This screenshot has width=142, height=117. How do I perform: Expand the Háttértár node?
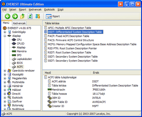point(5,86)
